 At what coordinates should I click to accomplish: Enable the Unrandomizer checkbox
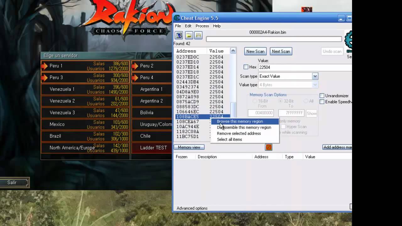(x=322, y=96)
